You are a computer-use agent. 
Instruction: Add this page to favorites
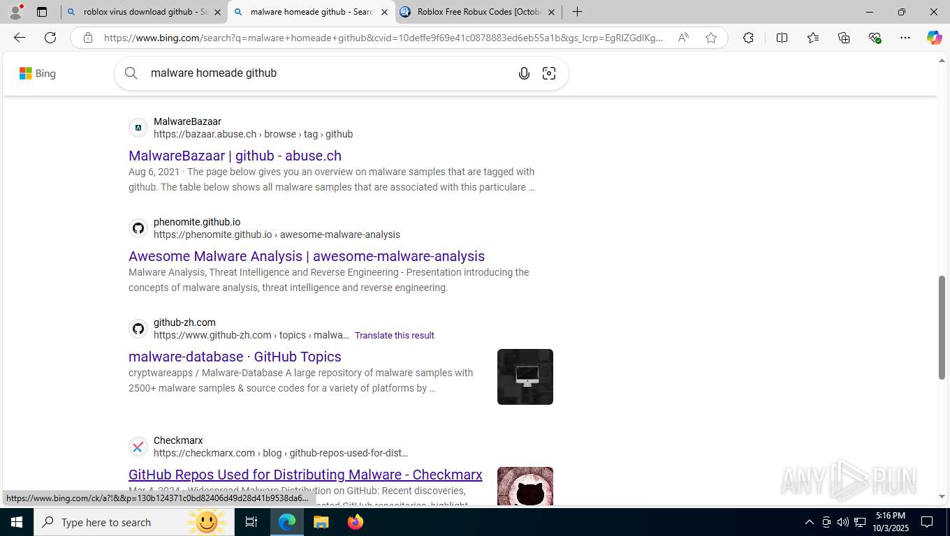coord(711,38)
